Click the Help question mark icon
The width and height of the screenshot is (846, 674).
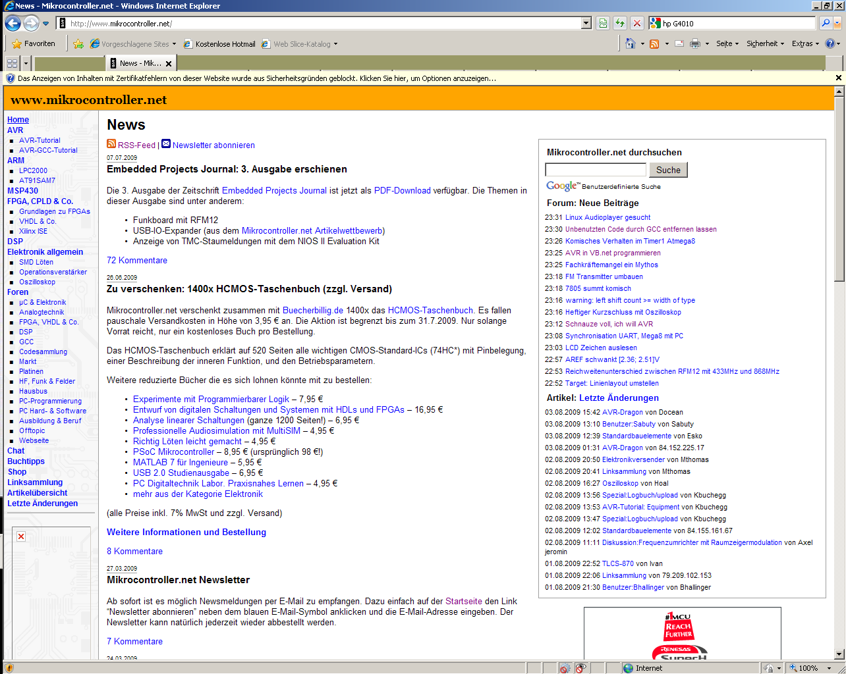(x=830, y=43)
